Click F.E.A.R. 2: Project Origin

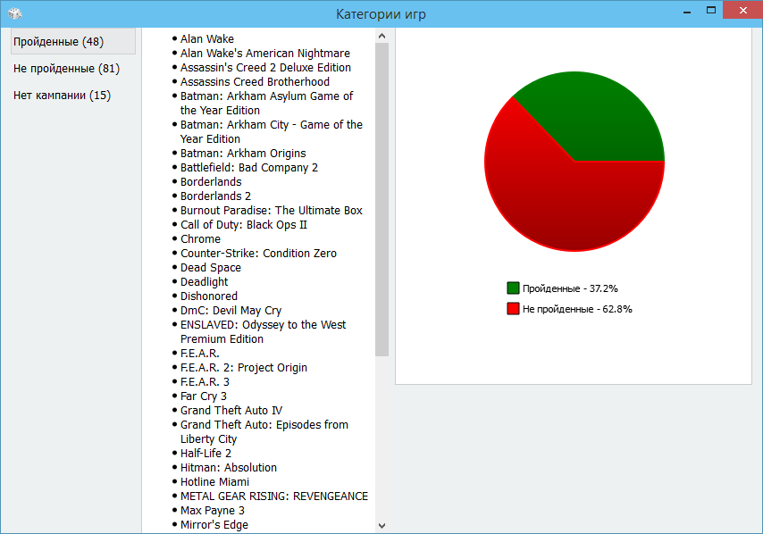[244, 368]
